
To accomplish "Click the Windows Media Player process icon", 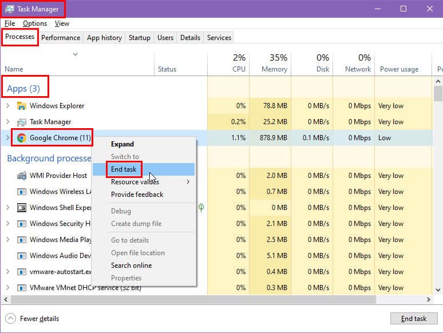I will [x=22, y=240].
